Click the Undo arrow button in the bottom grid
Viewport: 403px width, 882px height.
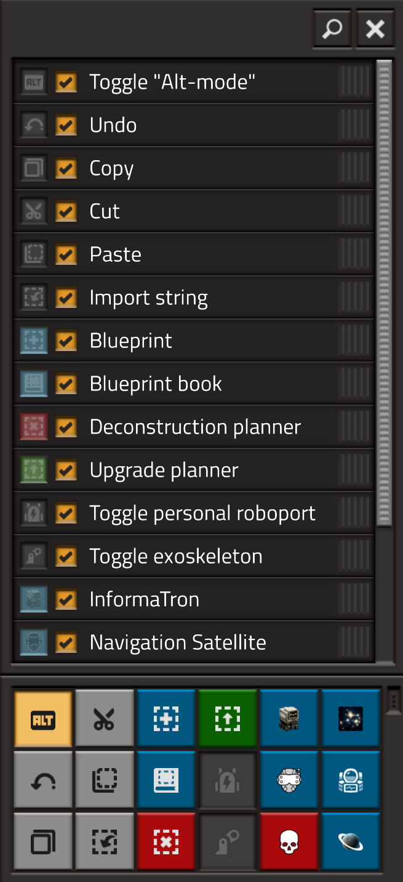click(43, 780)
